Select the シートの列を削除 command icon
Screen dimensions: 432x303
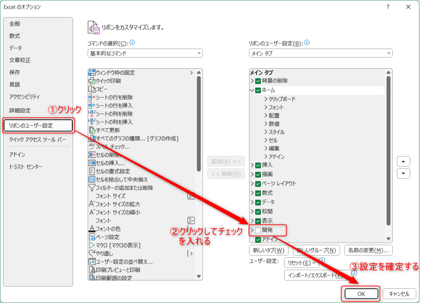pyautogui.click(x=92, y=114)
